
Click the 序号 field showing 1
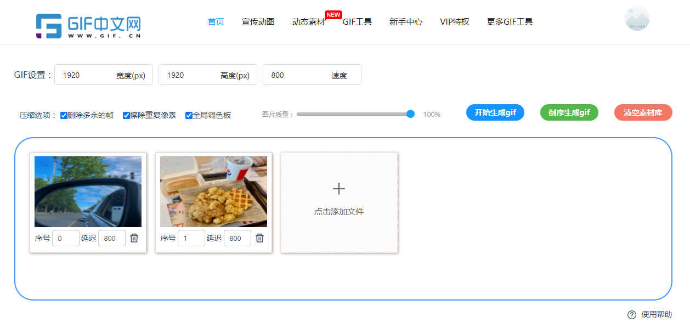(191, 238)
